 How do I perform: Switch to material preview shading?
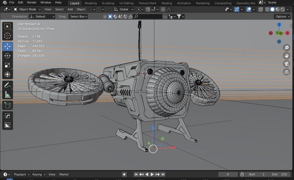click(x=278, y=9)
